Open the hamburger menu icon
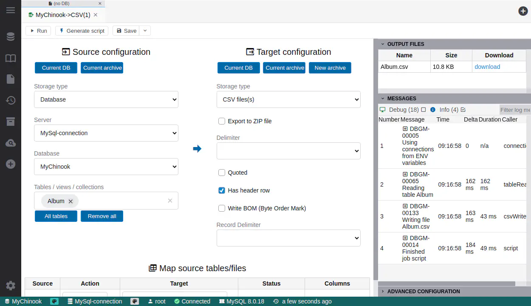This screenshot has width=531, height=306. pos(11,10)
